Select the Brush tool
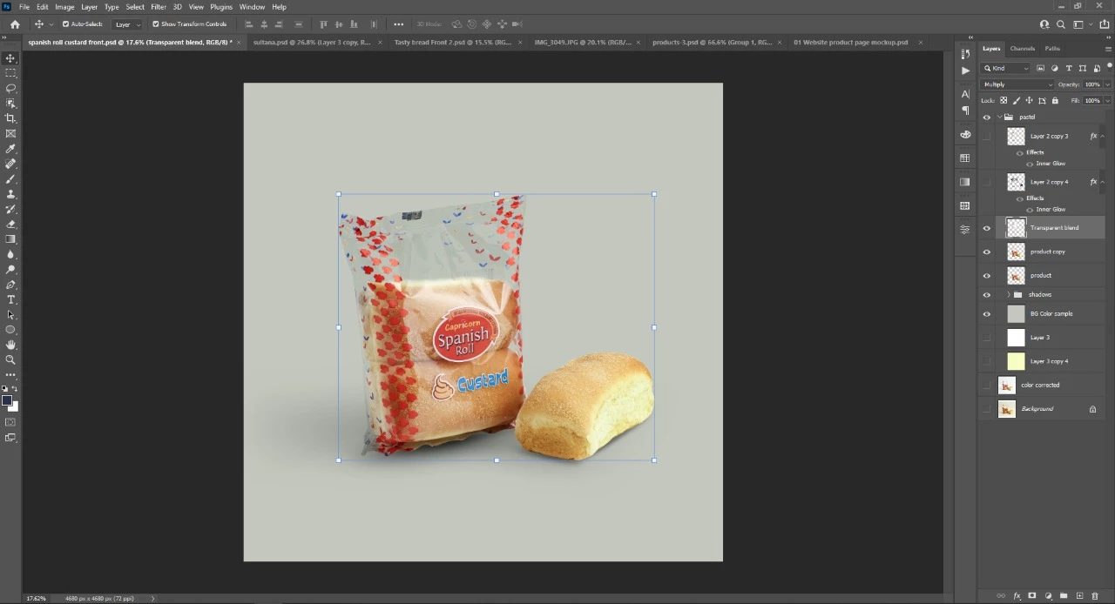 10,179
